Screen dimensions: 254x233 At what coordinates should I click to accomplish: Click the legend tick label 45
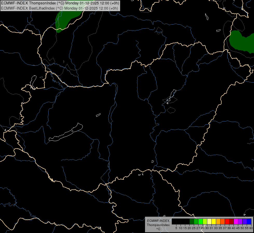pos(238,228)
